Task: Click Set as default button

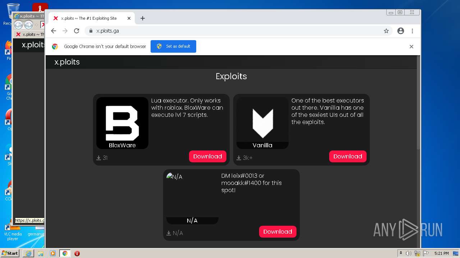Action: 173,46
